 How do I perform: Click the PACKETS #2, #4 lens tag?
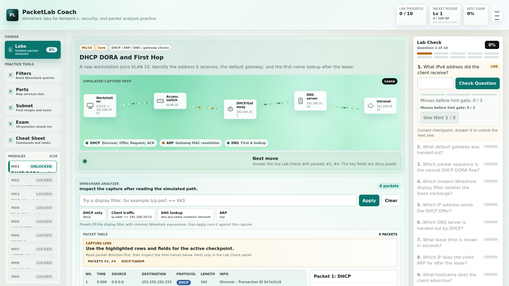[x=102, y=261]
